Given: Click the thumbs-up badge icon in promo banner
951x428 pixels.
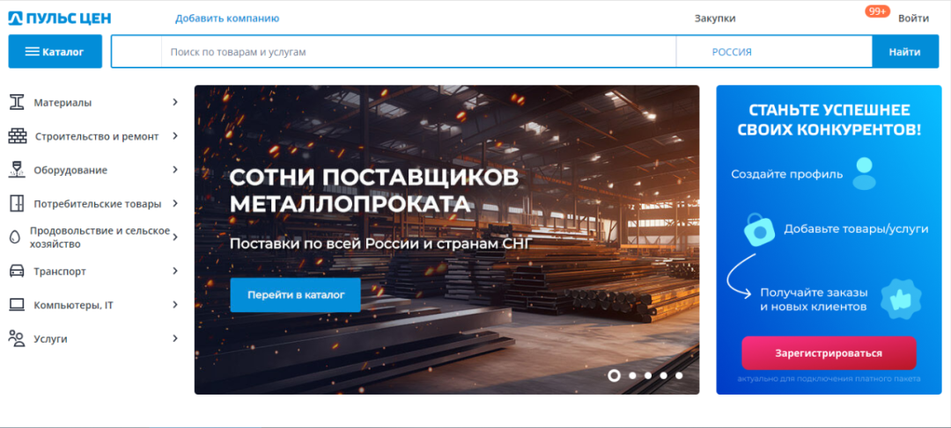Looking at the screenshot, I should (x=900, y=299).
